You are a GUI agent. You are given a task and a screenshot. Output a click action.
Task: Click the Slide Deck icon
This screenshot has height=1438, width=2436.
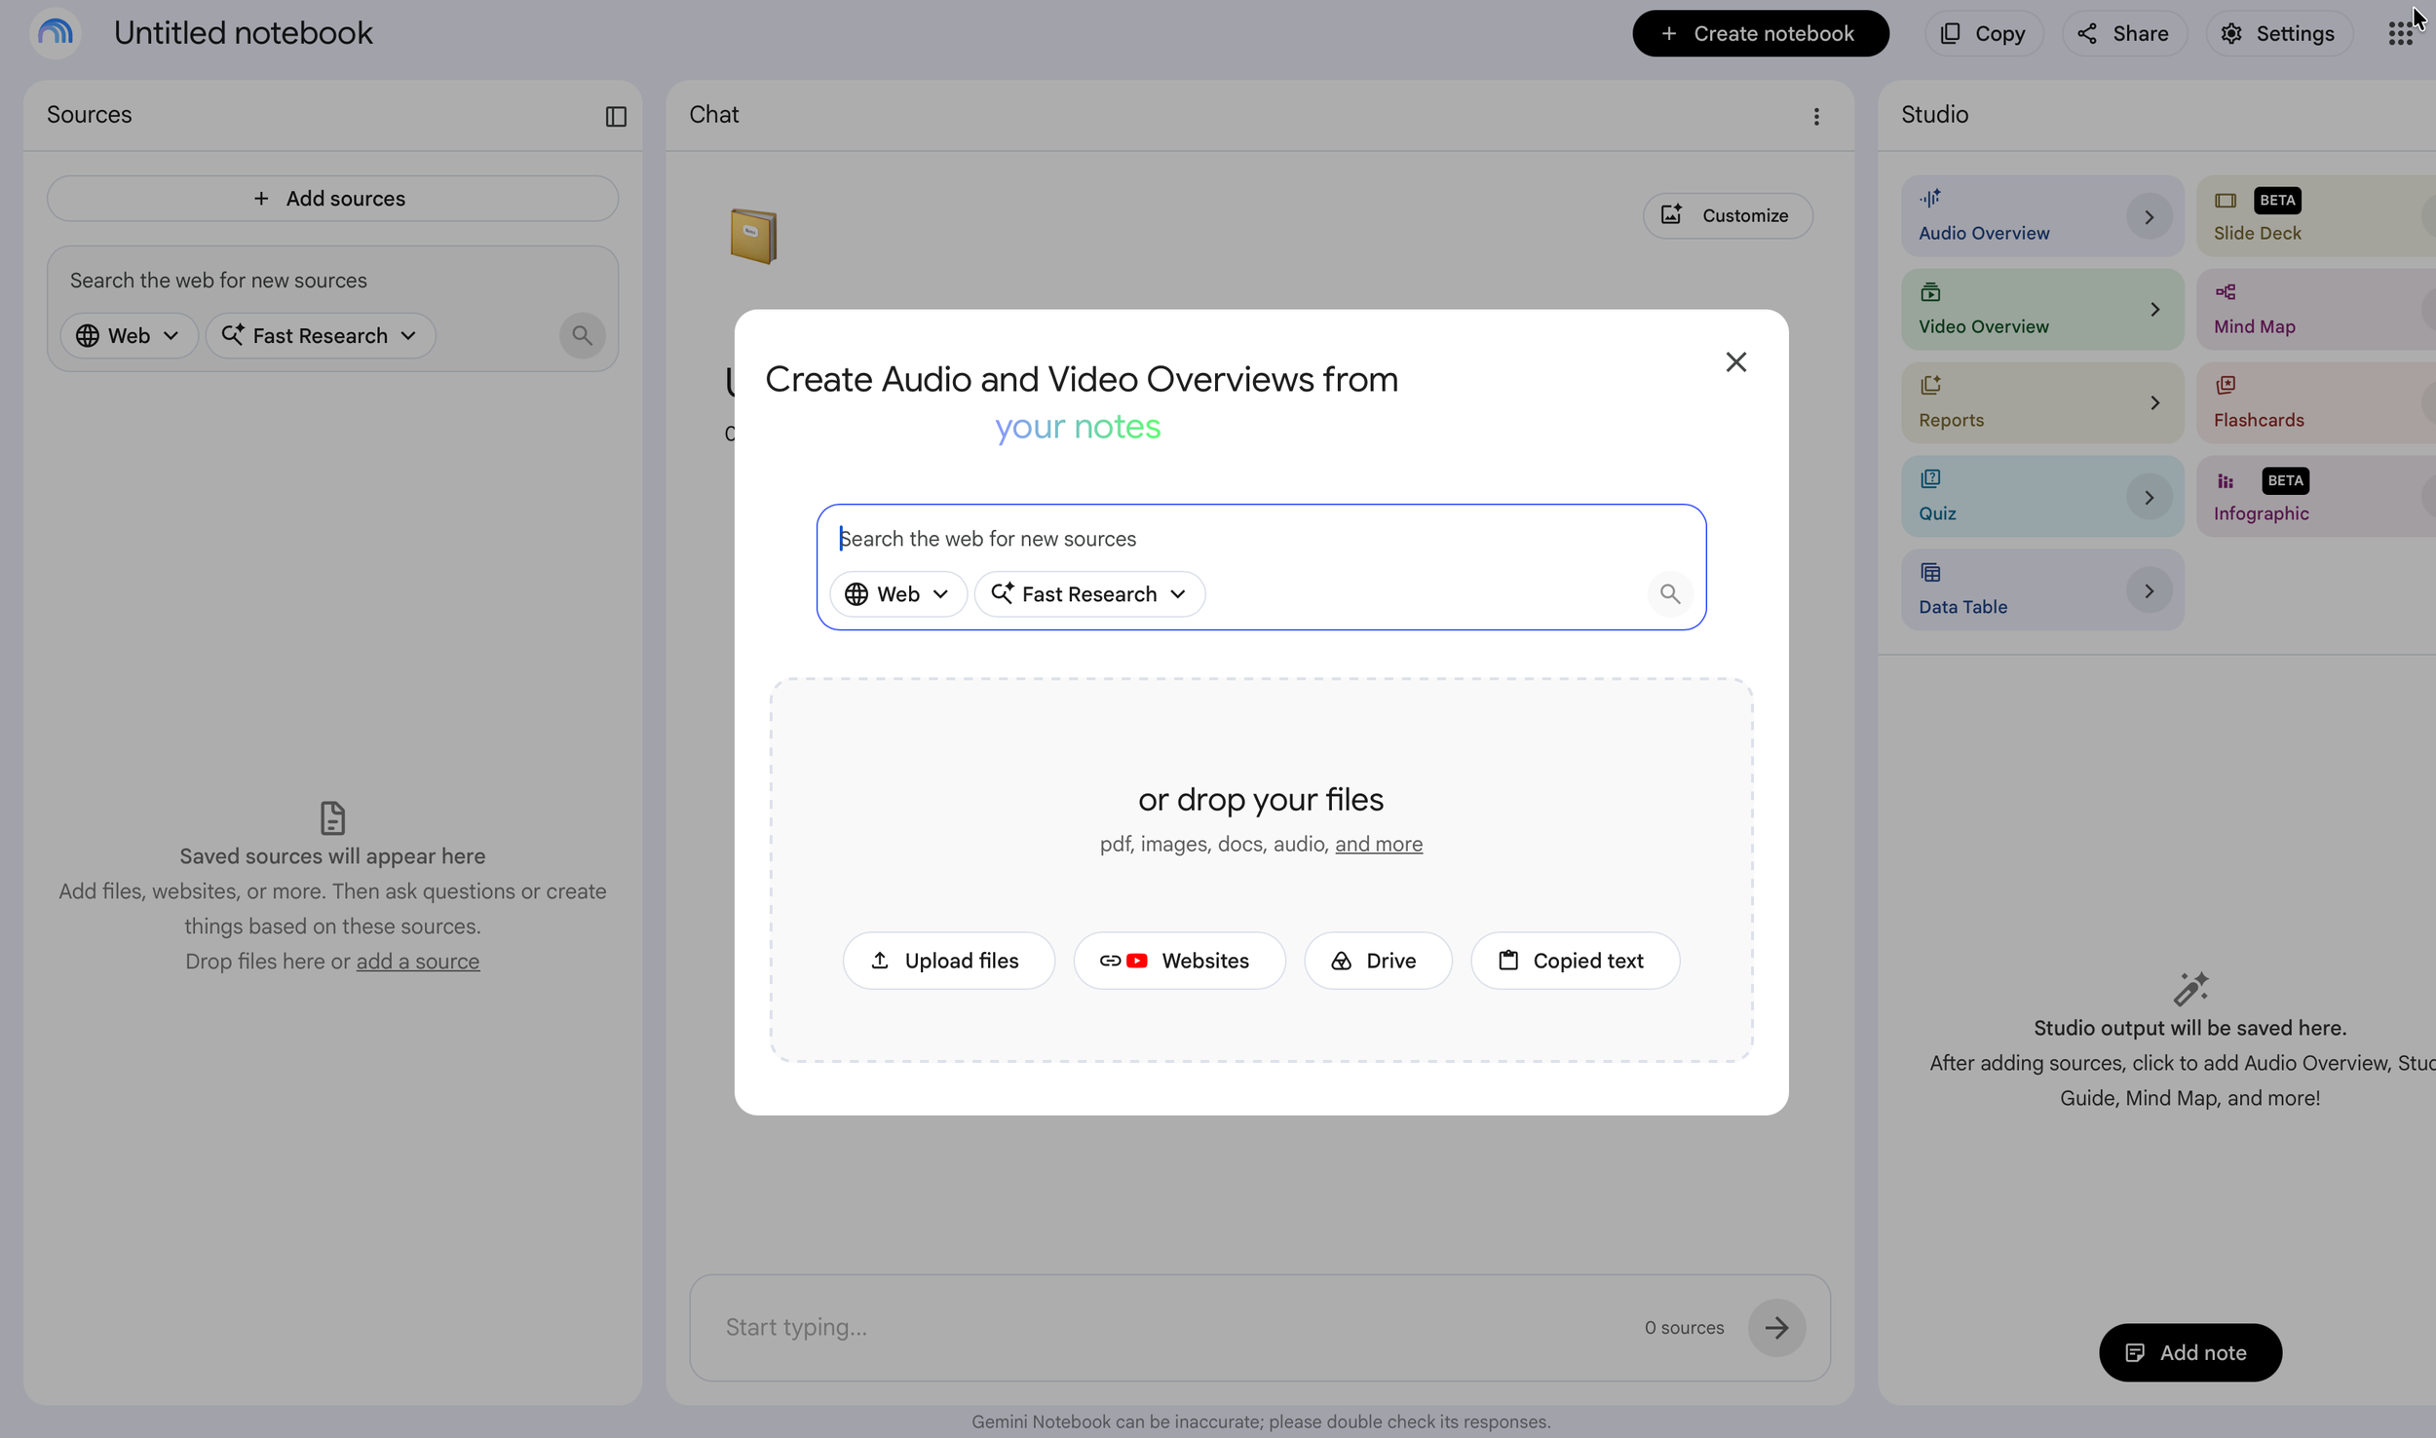[x=2226, y=200]
